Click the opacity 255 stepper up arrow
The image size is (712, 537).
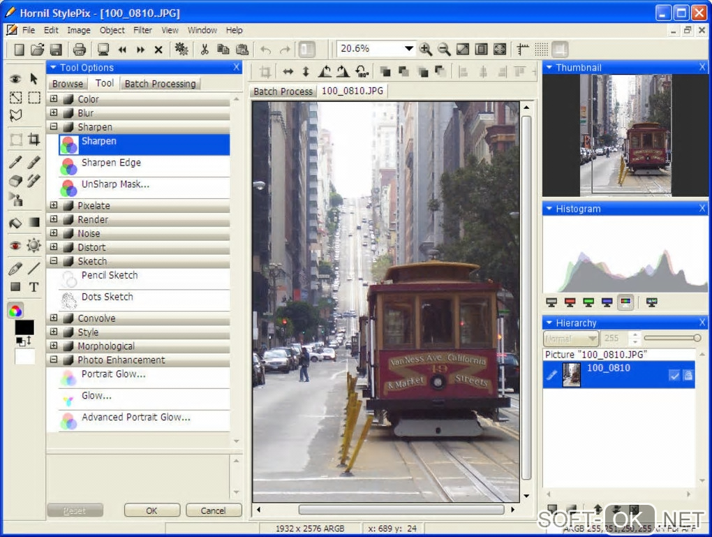click(x=635, y=334)
